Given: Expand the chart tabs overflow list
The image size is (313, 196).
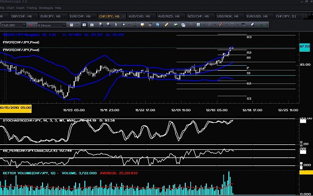Looking at the screenshot, I should [x=305, y=16].
